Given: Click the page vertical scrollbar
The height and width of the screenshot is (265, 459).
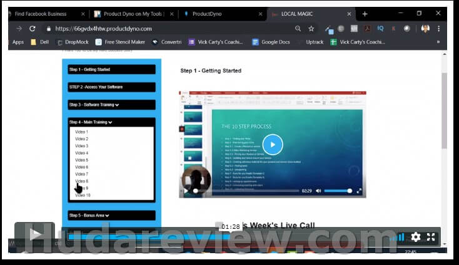Looking at the screenshot, I should [445, 111].
